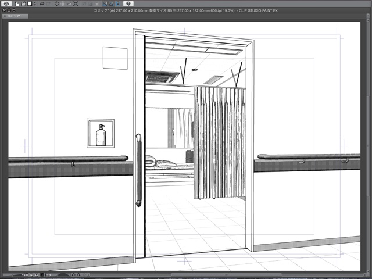
Task: Click the vertical canvas scrollbar
Action: [x=368, y=146]
